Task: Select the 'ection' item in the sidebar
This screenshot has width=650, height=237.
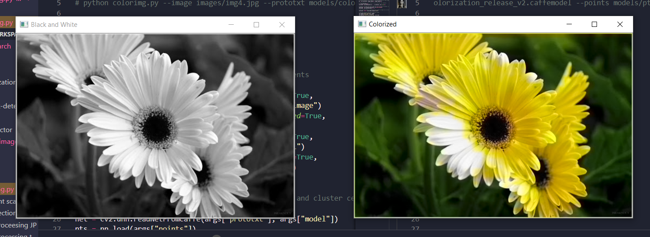Action: point(8,213)
